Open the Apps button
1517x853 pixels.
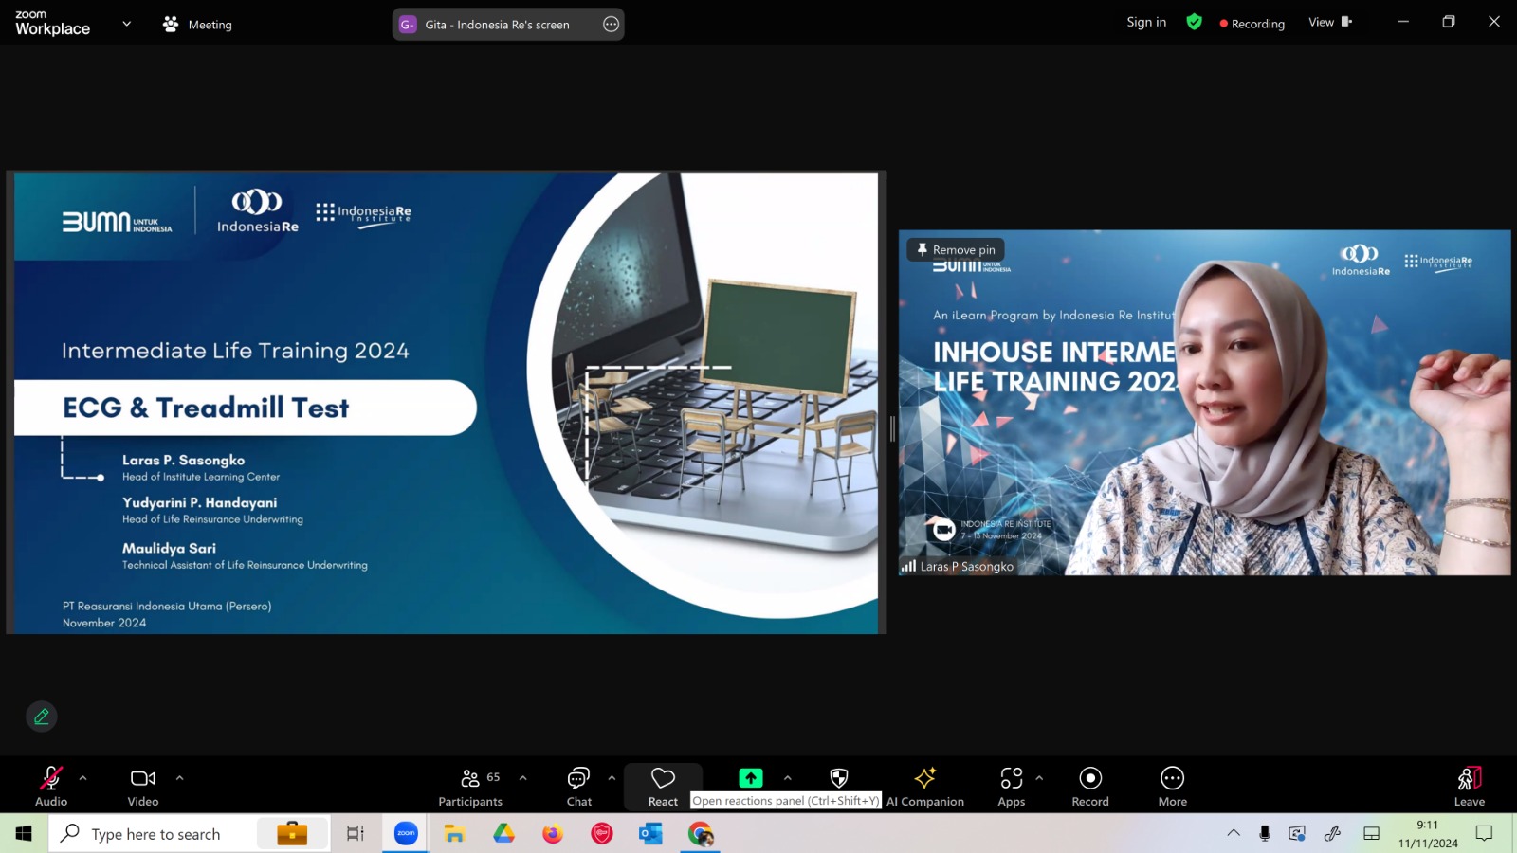pyautogui.click(x=1012, y=787)
